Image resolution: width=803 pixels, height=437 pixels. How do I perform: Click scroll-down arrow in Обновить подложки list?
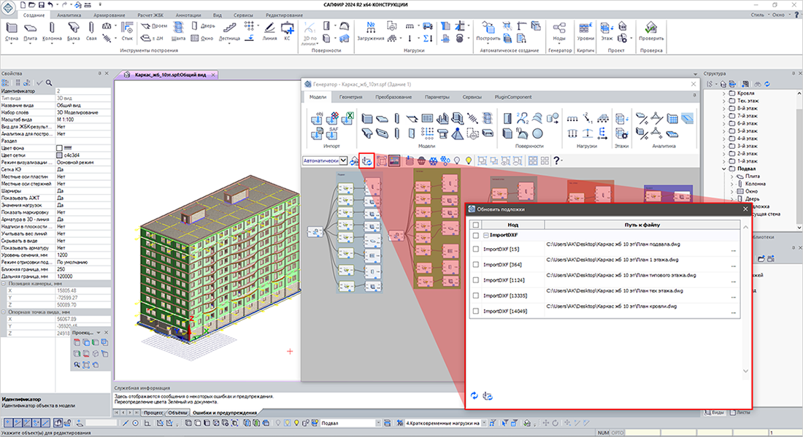tap(745, 371)
